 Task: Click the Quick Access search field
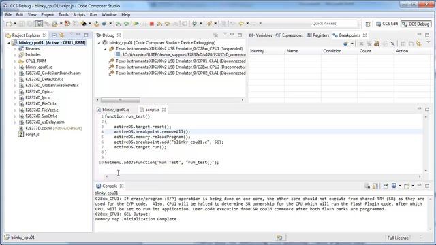[x=334, y=24]
